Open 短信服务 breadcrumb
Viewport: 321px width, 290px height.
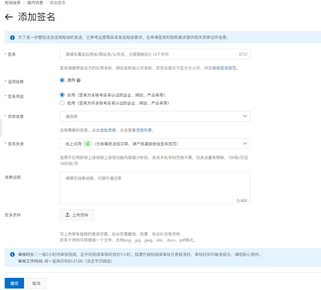[x=13, y=3]
